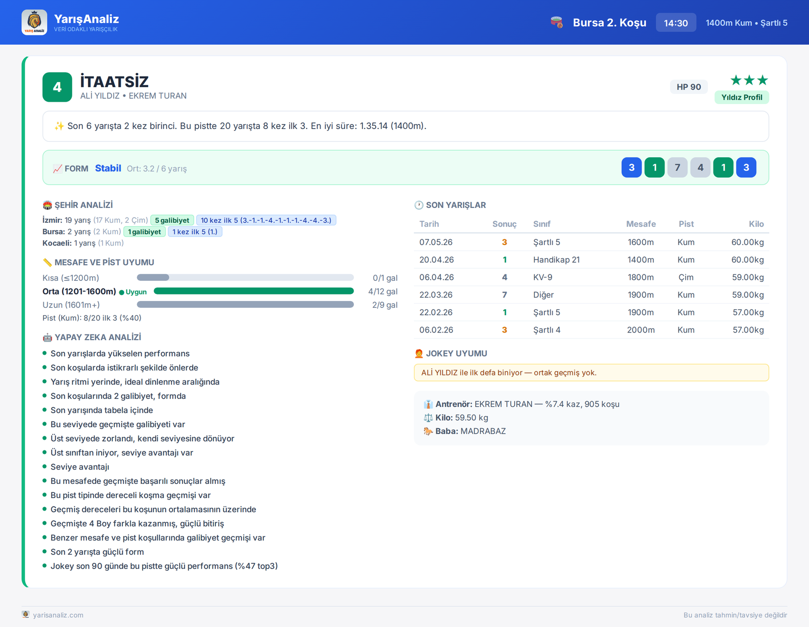Click 'Seviye avantajı' bullet item
The height and width of the screenshot is (627, 809).
click(x=80, y=467)
